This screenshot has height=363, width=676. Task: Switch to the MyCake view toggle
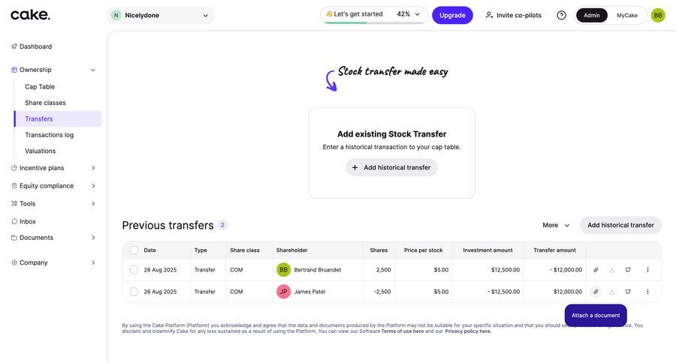[x=627, y=15]
